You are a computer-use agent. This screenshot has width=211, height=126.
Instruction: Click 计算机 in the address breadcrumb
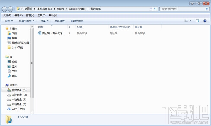(x=28, y=9)
